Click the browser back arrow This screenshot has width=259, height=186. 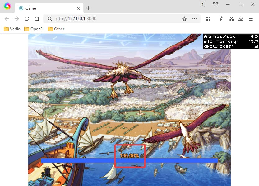pyautogui.click(x=7, y=19)
